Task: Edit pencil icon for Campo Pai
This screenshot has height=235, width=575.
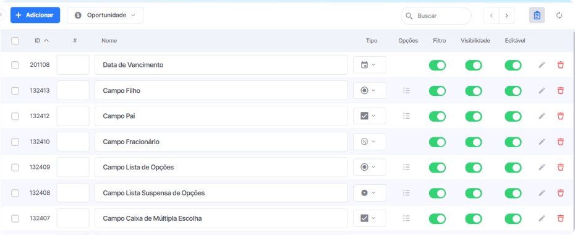Action: tap(542, 116)
